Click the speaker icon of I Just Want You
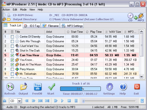 coord(17,46)
